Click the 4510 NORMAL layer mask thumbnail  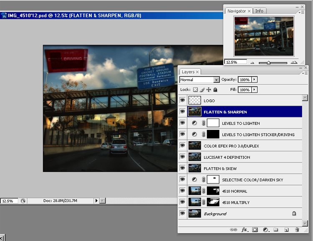pyautogui.click(x=213, y=191)
